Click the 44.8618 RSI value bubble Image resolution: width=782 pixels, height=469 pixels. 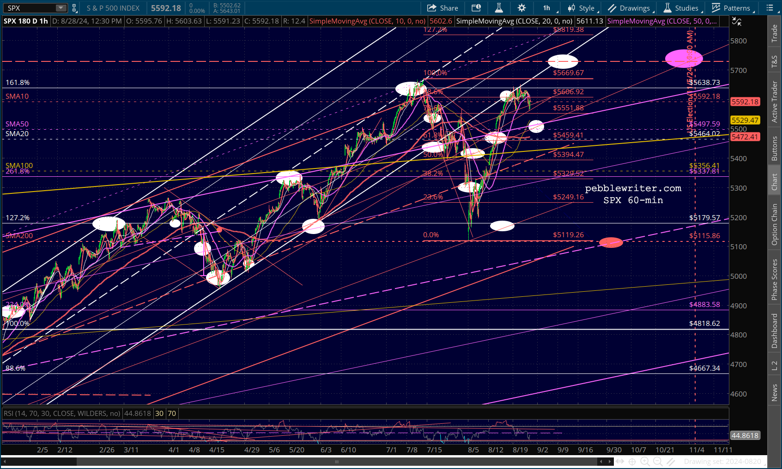pos(745,435)
